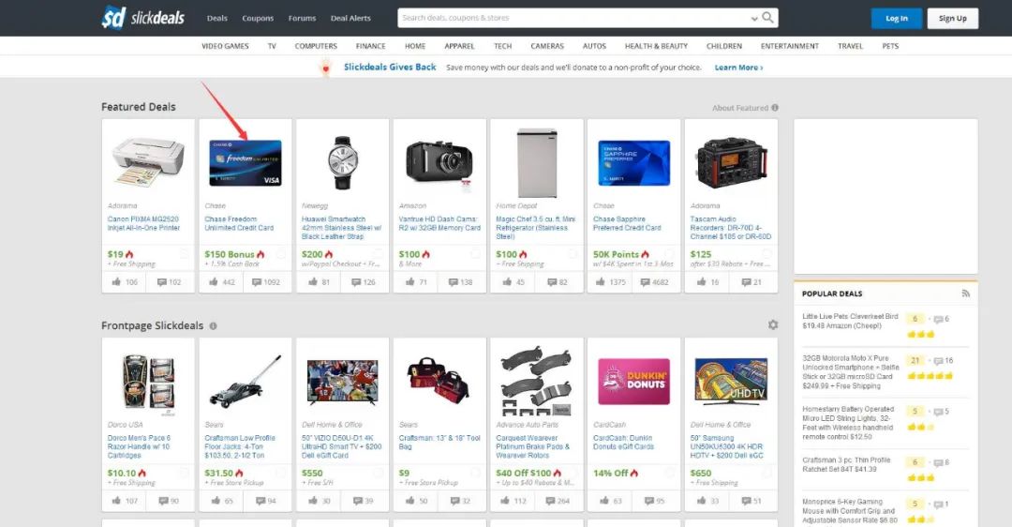Select the HEALTH & BEAUTY category
Viewport: 1012px width, 527px height.
(x=656, y=46)
